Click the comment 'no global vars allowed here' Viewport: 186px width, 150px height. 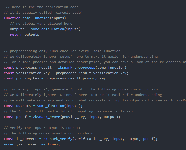pos(41,24)
